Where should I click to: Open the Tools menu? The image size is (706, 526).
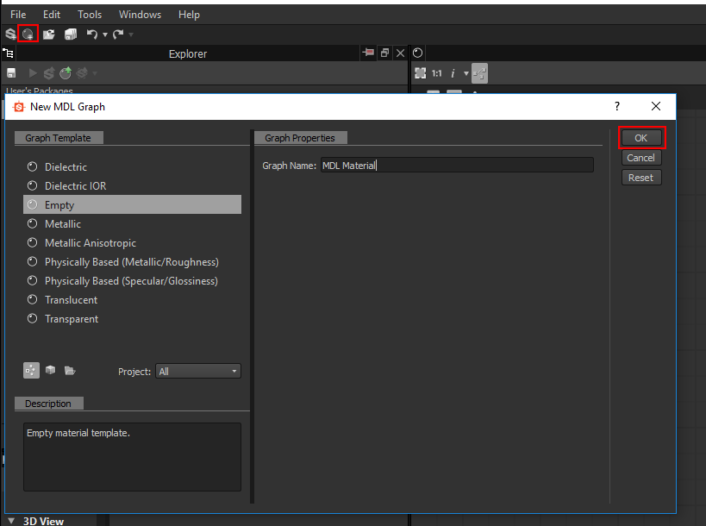[x=90, y=15]
